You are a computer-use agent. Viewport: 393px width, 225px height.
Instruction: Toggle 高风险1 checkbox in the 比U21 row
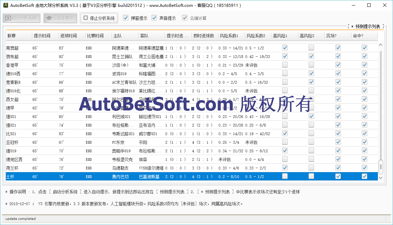point(285,133)
